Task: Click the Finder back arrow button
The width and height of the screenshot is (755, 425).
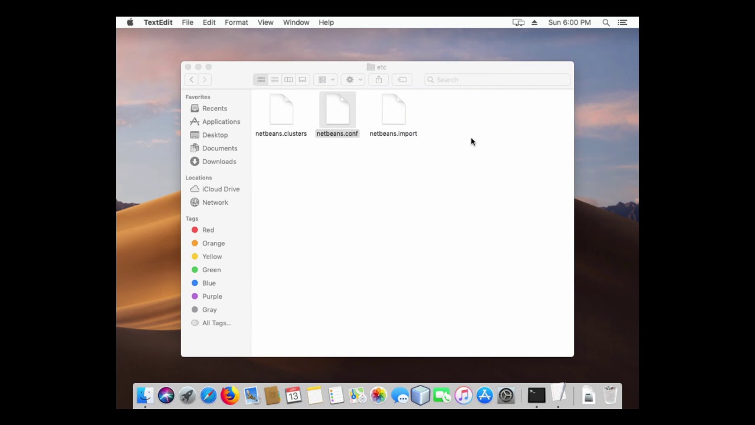Action: click(x=191, y=80)
